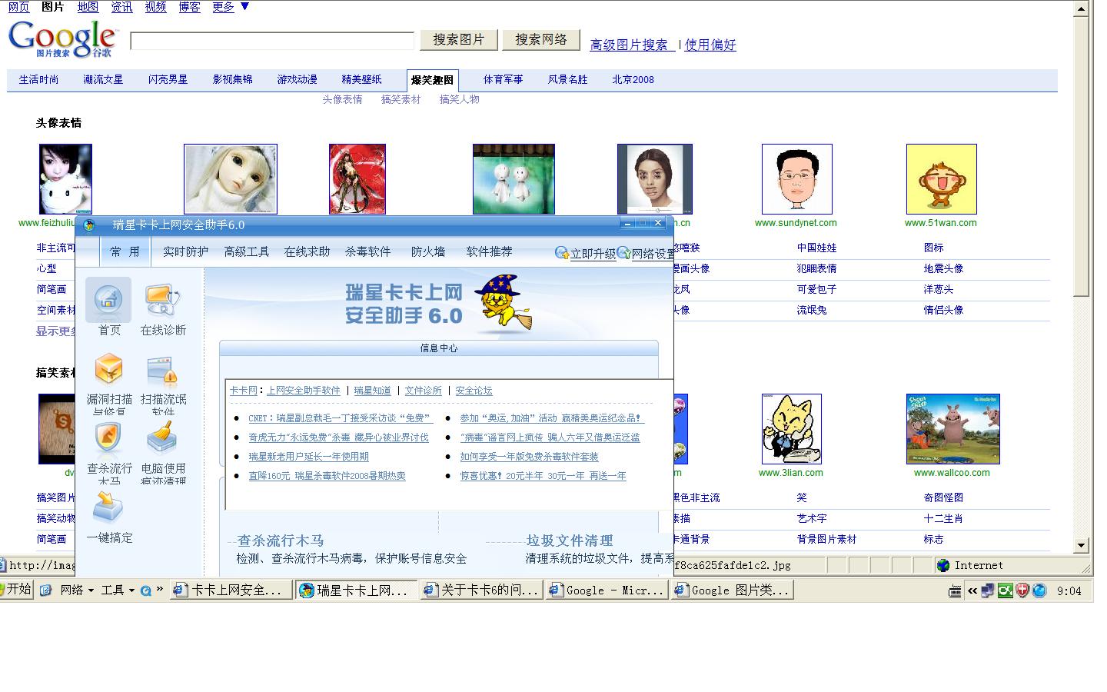Open the 地图 link in Google top navigation

(x=88, y=7)
